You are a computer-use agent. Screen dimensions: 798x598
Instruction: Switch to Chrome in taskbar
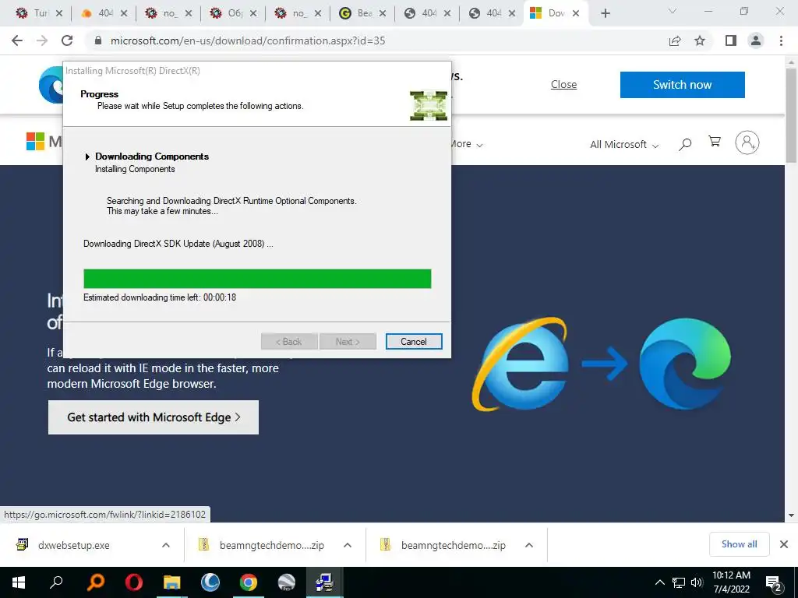point(249,582)
